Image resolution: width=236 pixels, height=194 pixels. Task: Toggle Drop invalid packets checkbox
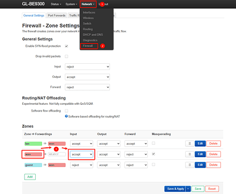[x=66, y=57]
